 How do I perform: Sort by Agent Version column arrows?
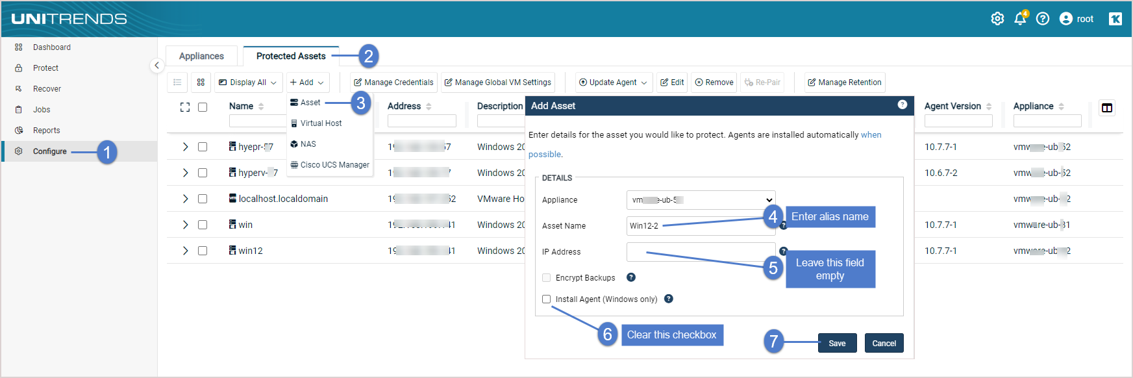pos(989,107)
